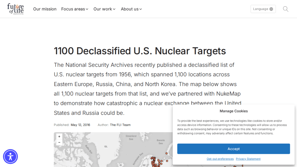Open the search magnifier icon
The width and height of the screenshot is (297, 167).
pyautogui.click(x=286, y=9)
